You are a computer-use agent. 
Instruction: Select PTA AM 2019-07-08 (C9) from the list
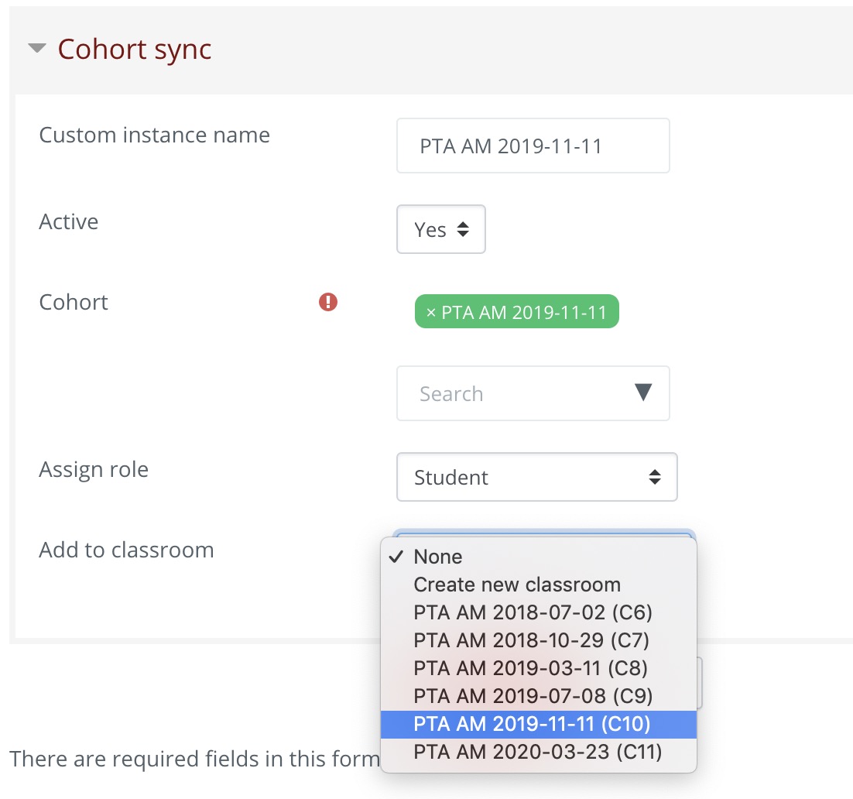533,696
